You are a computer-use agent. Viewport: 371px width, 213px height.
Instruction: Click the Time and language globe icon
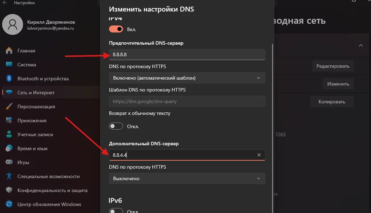point(9,148)
